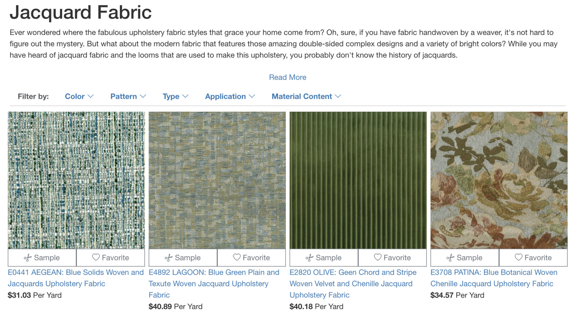Select the floral PATINA fabric thumbnail
The image size is (574, 315).
tap(499, 180)
